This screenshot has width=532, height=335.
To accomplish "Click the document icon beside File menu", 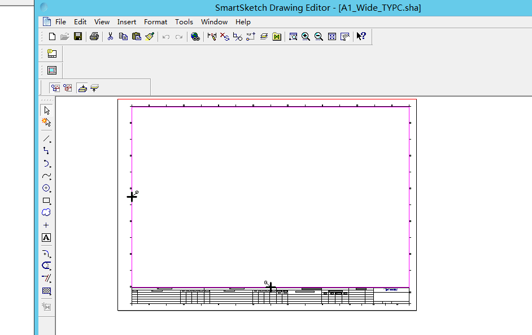I will [46, 21].
